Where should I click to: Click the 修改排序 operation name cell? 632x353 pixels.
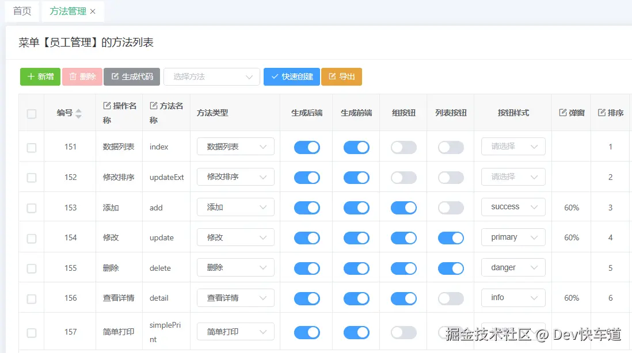click(x=119, y=178)
